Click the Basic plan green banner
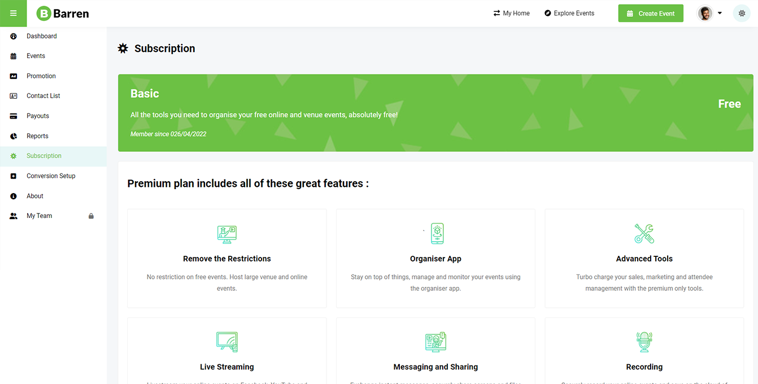Screen dimensions: 758x384 pos(435,113)
